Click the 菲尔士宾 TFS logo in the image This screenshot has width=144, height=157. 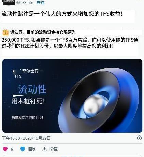point(26,73)
